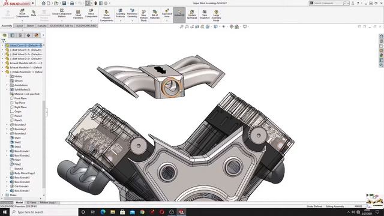The image size is (384, 216).
Task: Click the Home icon in top toolbar
Action: point(43,3)
